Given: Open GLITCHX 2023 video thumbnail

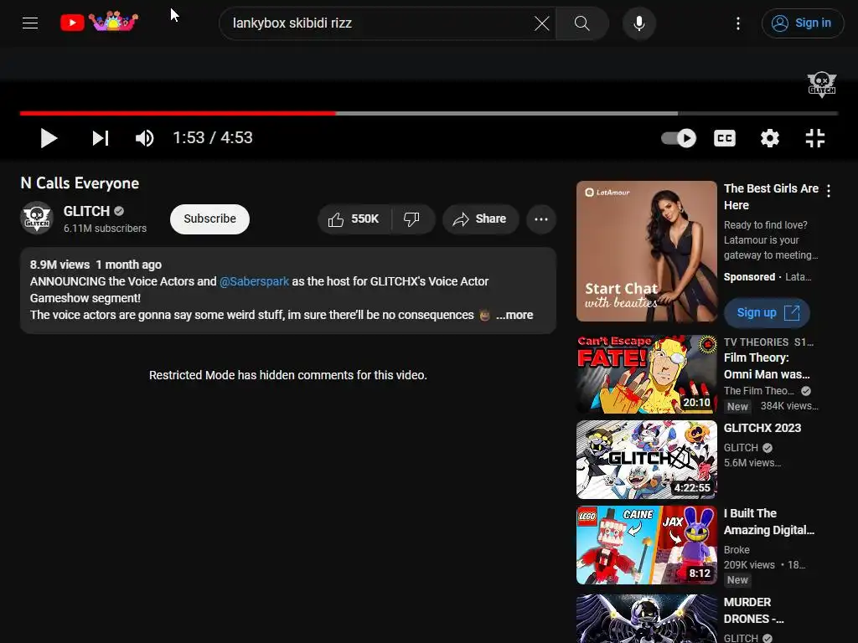Looking at the screenshot, I should click(646, 460).
